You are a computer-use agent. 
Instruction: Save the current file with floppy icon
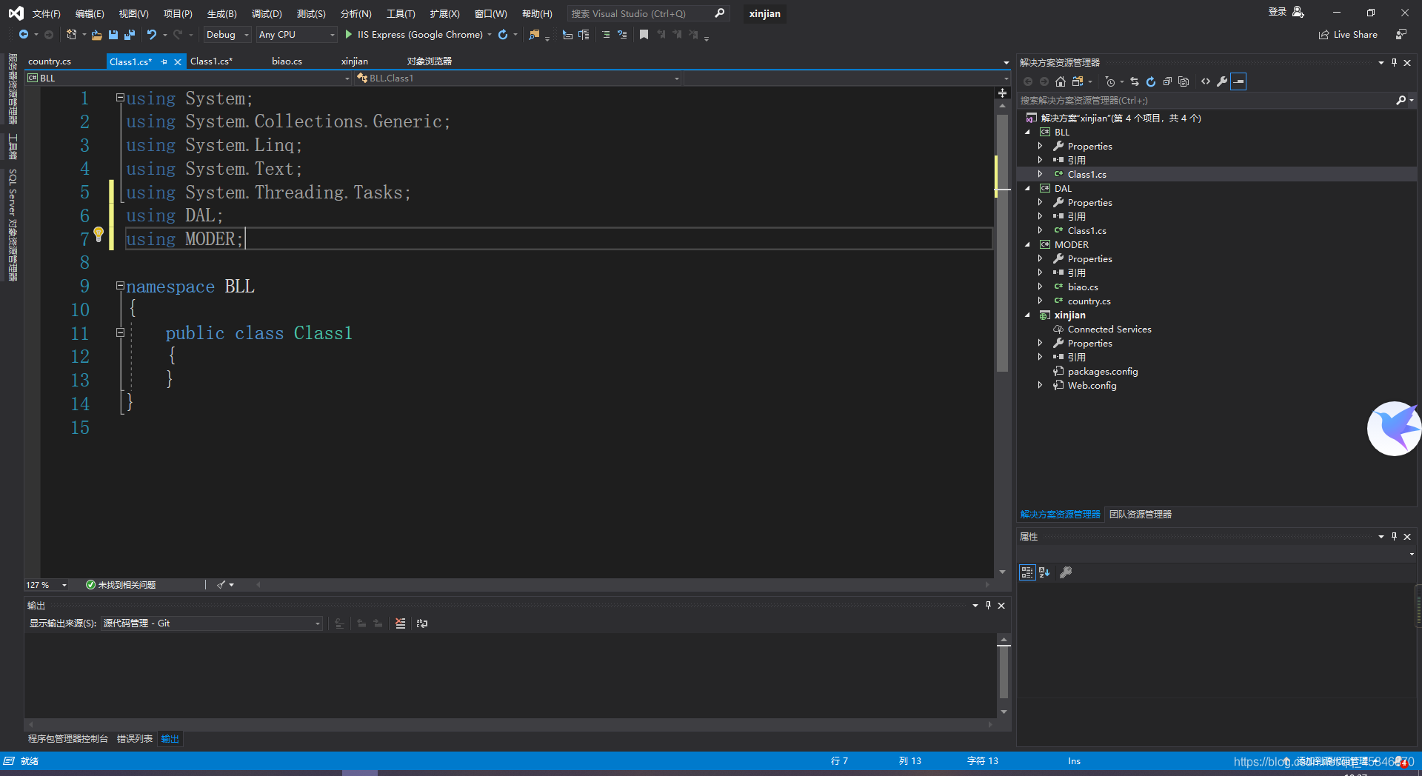tap(113, 35)
